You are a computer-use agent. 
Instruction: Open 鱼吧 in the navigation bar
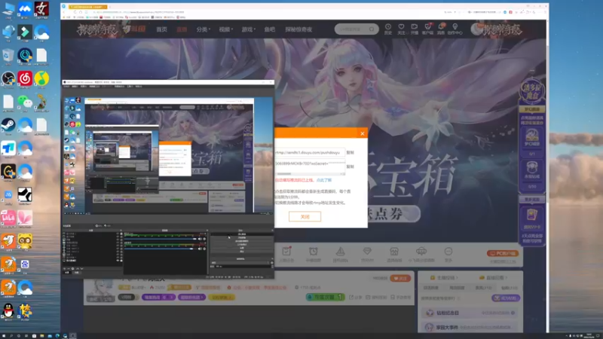270,29
